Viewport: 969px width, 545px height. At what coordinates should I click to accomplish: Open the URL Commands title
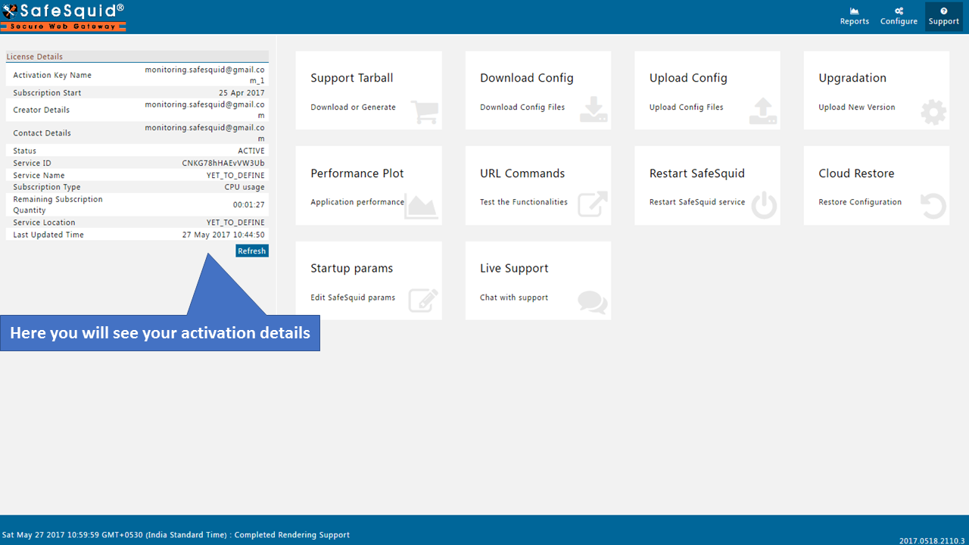tap(522, 173)
